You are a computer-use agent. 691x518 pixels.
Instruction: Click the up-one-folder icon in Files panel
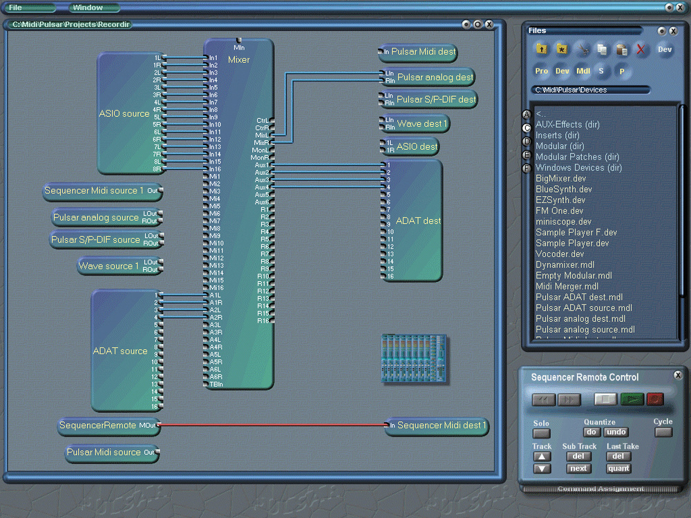coord(542,50)
